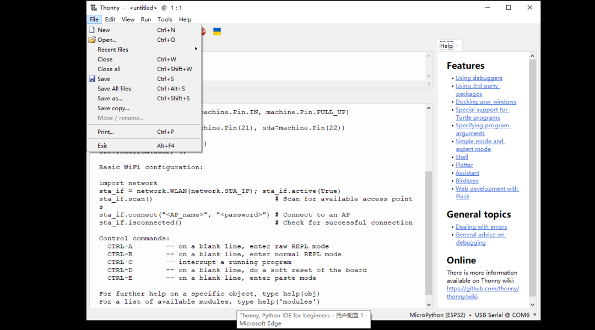Click MicroPython (ESP32) interpreter status text
Image resolution: width=595 pixels, height=330 pixels.
click(437, 315)
